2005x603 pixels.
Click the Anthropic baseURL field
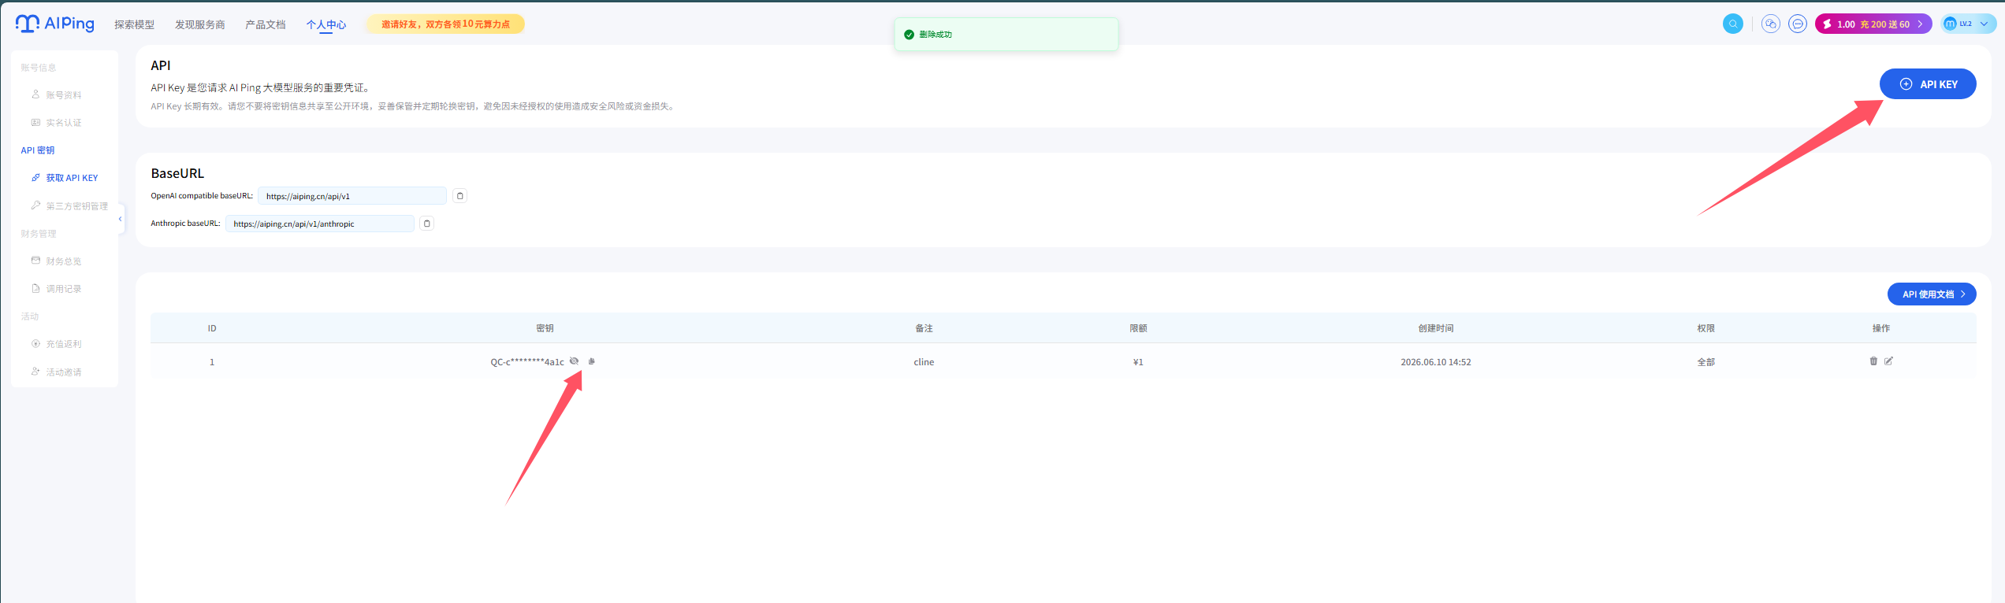click(320, 224)
